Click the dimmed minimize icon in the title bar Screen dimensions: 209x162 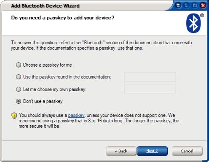[186, 5]
